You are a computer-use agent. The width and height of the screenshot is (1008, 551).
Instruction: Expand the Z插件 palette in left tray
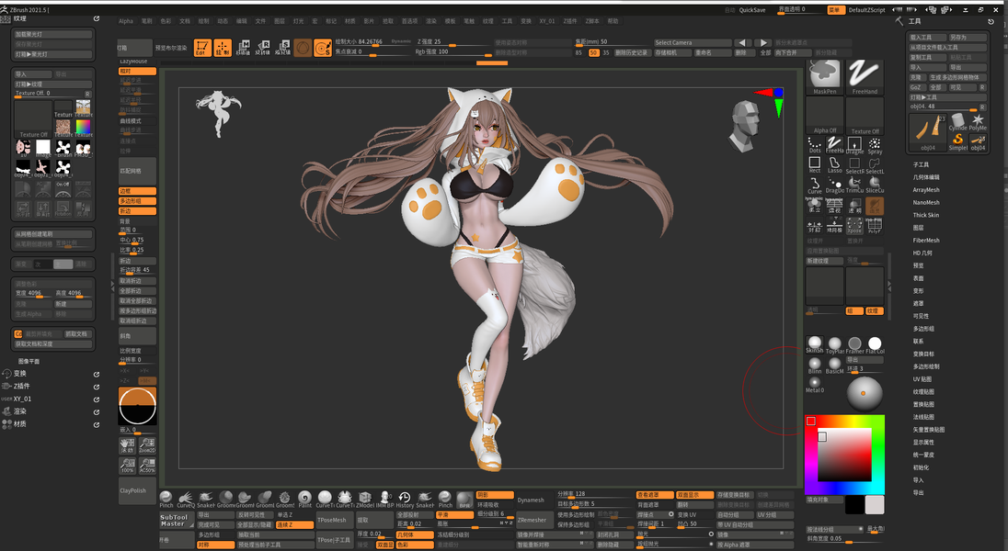(21, 386)
